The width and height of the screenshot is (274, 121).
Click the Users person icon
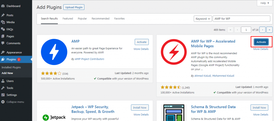pyautogui.click(x=3, y=81)
